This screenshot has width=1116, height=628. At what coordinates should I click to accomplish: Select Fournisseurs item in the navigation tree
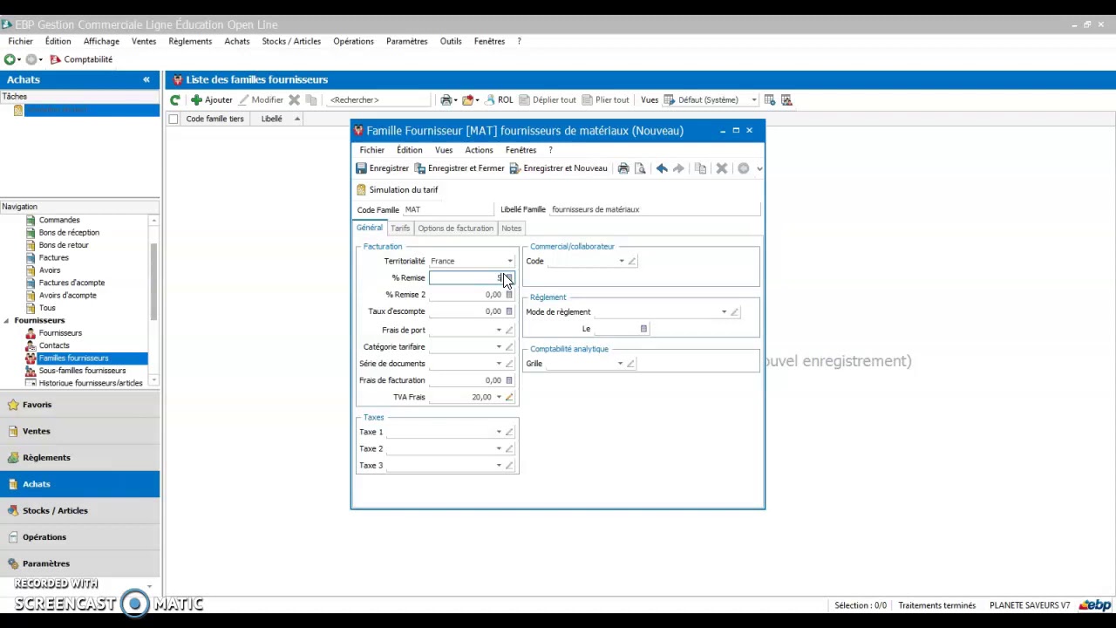[60, 333]
